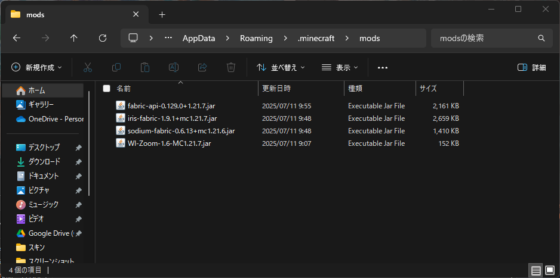Open Google Drive in navigation pane
This screenshot has height=278, width=560.
[x=43, y=233]
